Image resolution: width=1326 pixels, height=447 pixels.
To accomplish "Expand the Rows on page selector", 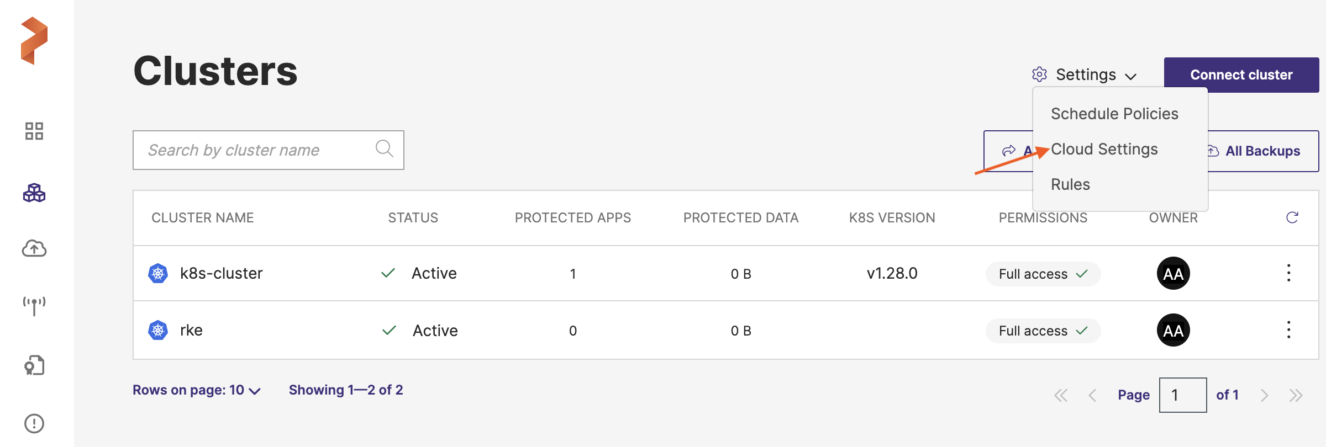I will pos(196,390).
